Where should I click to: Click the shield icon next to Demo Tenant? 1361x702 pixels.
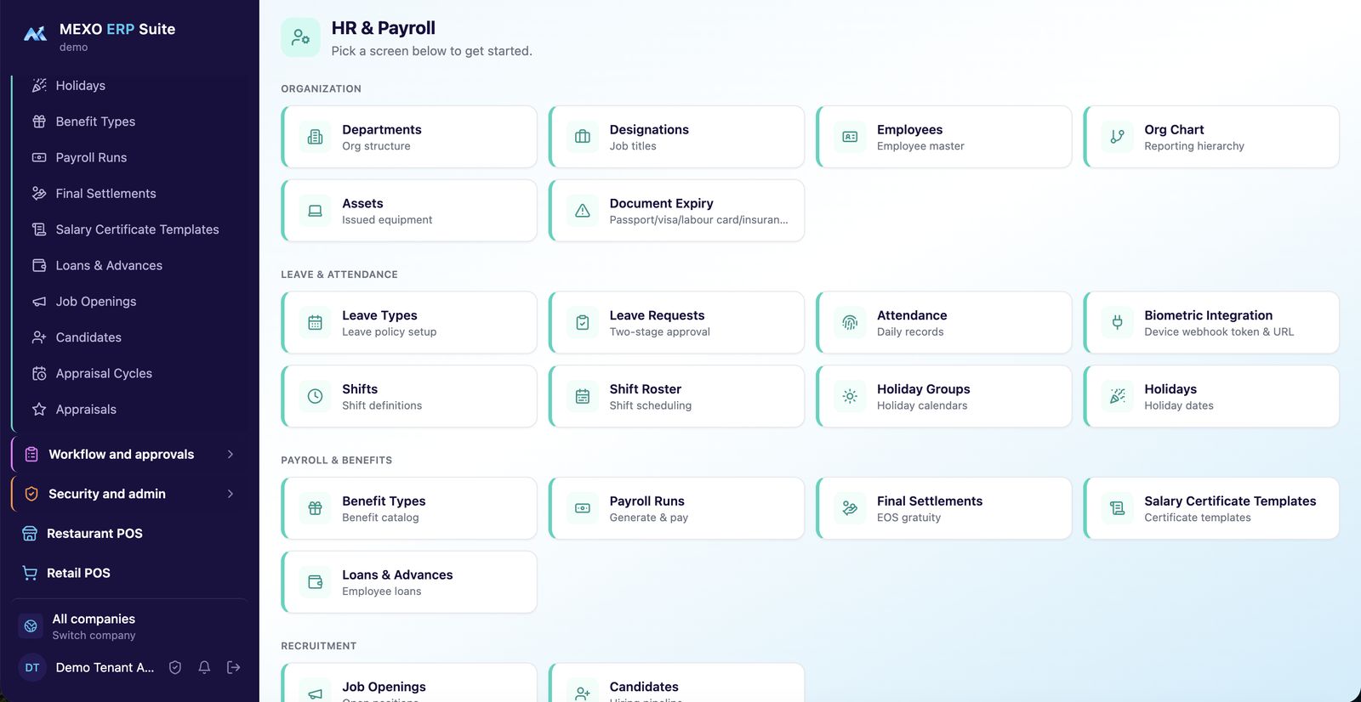[x=175, y=667]
